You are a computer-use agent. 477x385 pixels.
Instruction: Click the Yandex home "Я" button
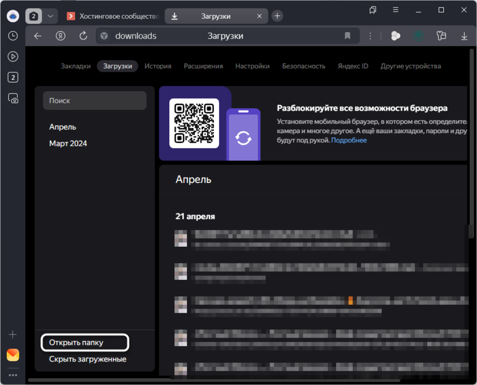point(60,36)
